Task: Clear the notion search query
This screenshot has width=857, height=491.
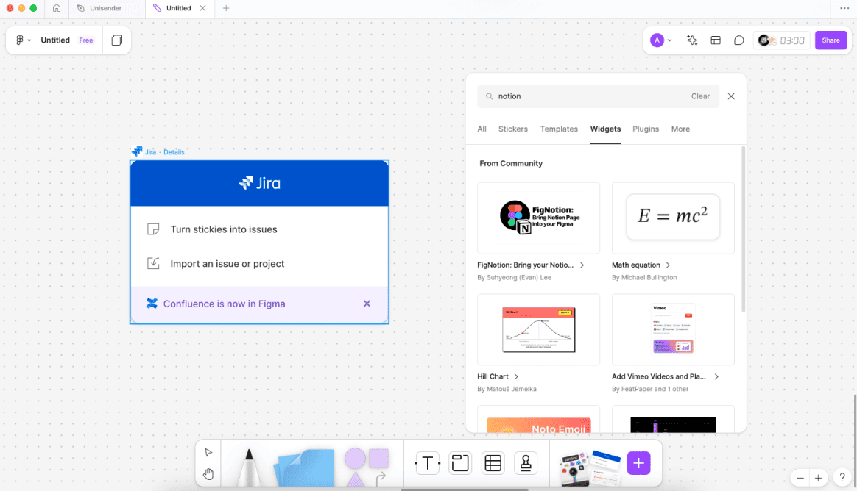Action: click(x=700, y=96)
